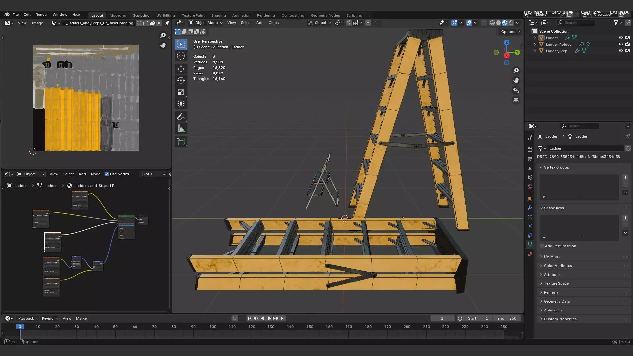
Task: Click the viewport Options button
Action: point(510,32)
